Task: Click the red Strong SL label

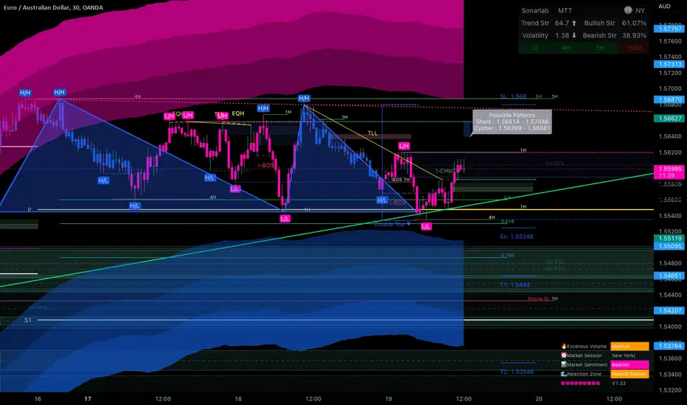Action: pos(539,299)
